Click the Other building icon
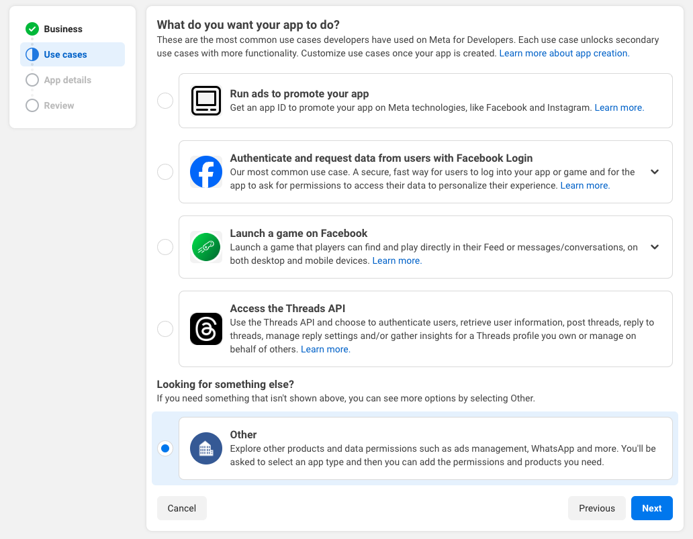This screenshot has width=693, height=539. (206, 448)
